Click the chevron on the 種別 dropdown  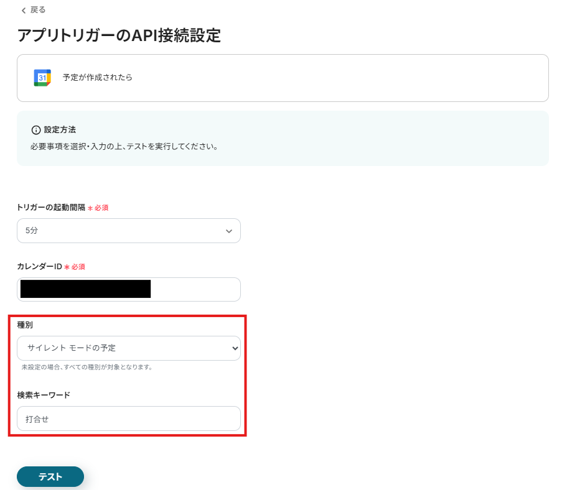click(230, 349)
